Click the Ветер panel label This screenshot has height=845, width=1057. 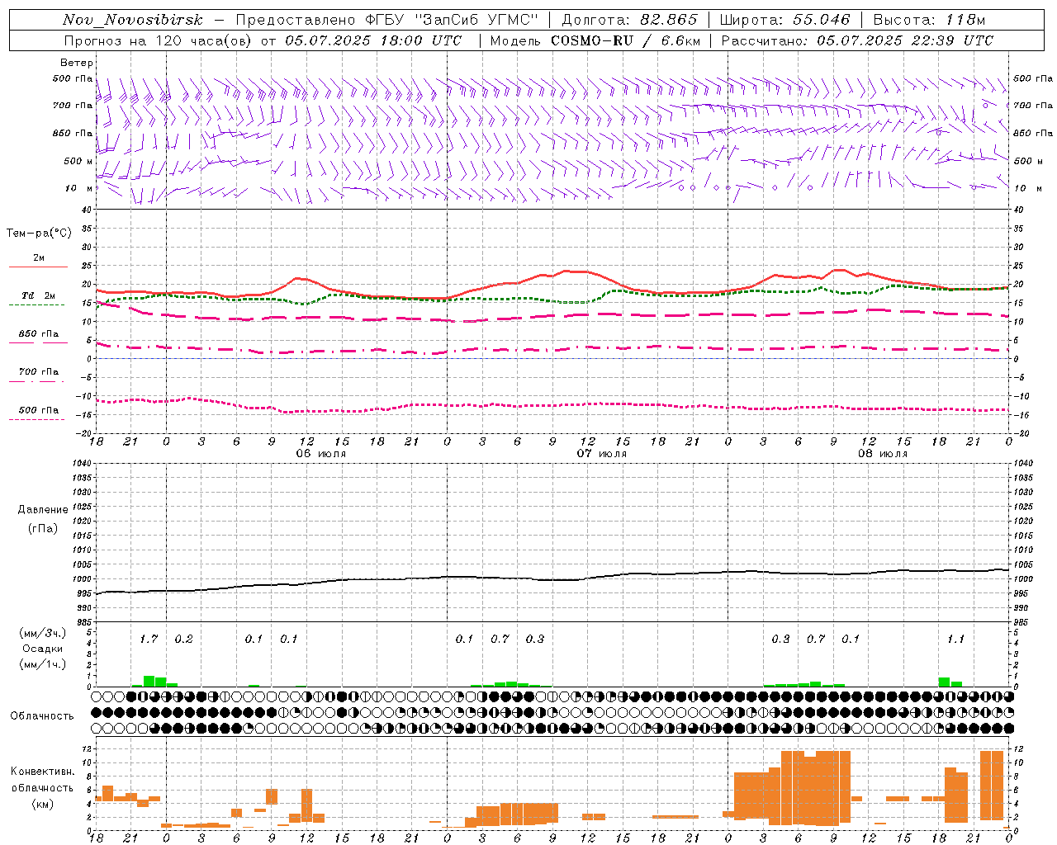tap(76, 63)
